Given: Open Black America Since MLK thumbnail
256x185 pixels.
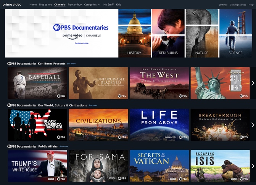Looking at the screenshot, I should pos(37,125).
